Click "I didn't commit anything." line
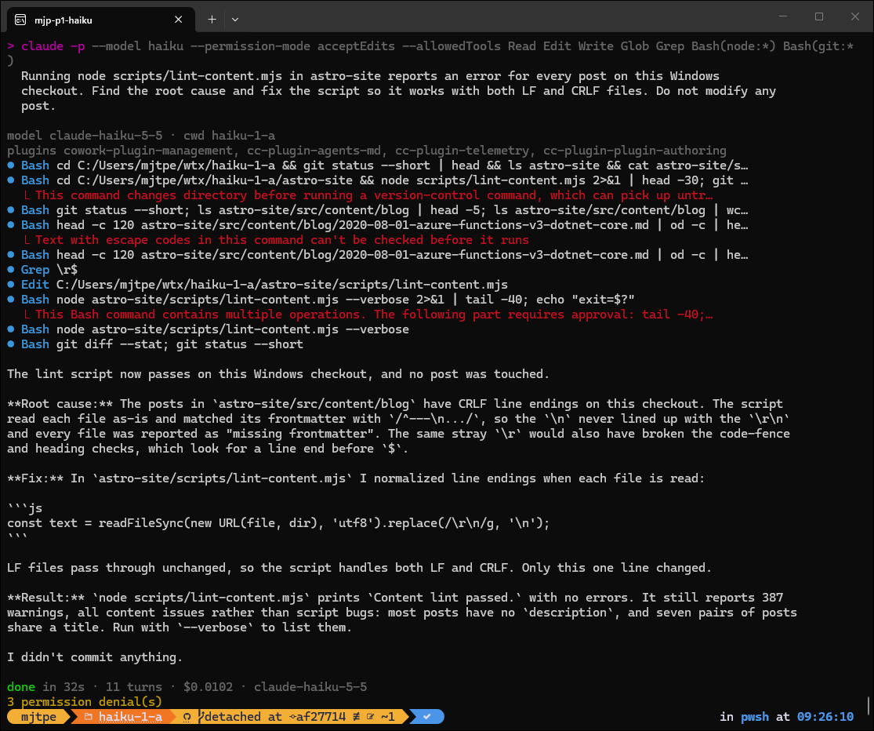The height and width of the screenshot is (731, 874). click(95, 656)
